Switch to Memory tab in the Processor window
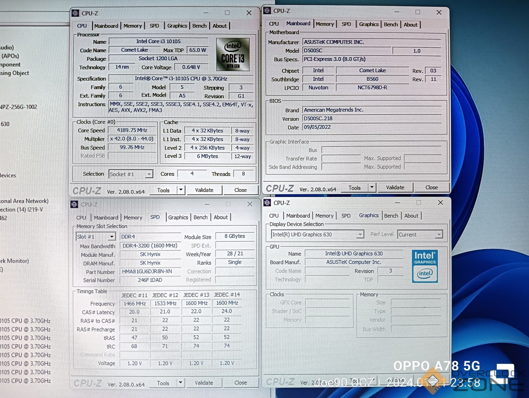This screenshot has width=529, height=398. point(132,26)
